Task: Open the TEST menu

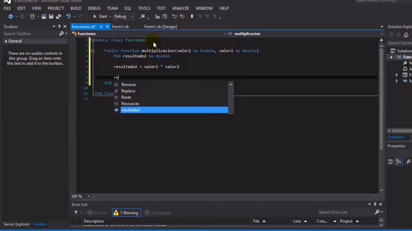Action: tap(161, 8)
